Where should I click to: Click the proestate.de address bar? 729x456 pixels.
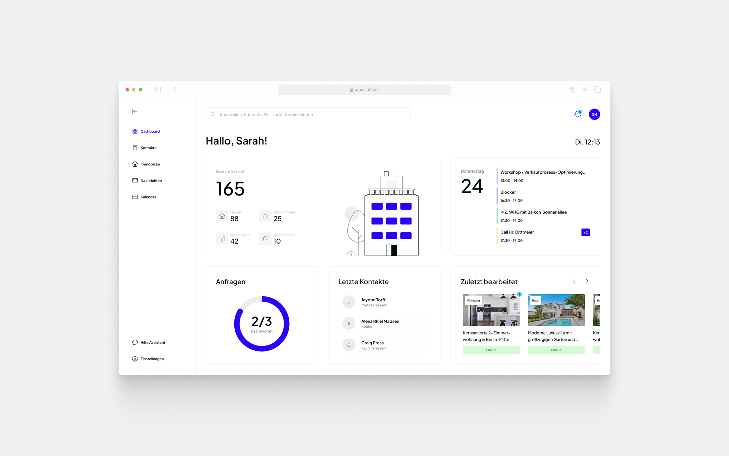[364, 90]
